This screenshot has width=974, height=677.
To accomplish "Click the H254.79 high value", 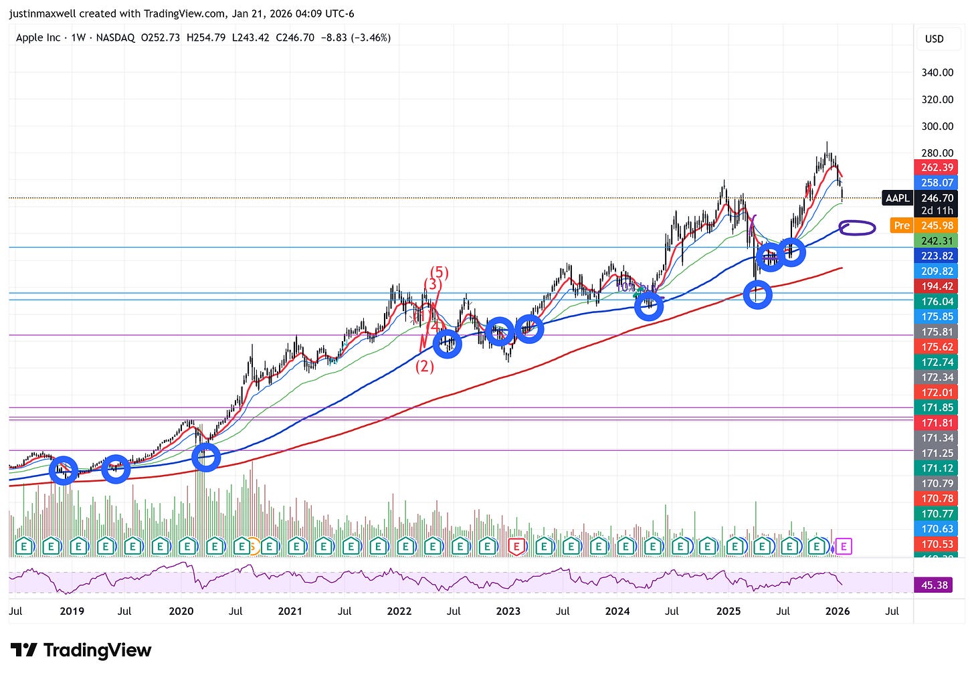I will click(206, 37).
